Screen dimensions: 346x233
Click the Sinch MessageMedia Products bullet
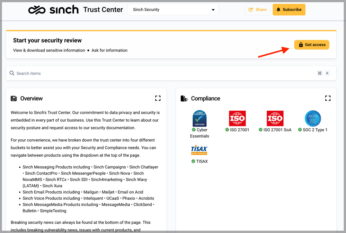point(88,208)
